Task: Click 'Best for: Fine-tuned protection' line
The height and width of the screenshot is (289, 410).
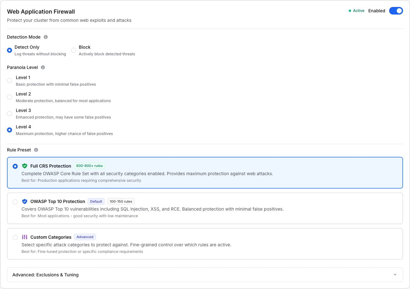Action: [x=82, y=252]
